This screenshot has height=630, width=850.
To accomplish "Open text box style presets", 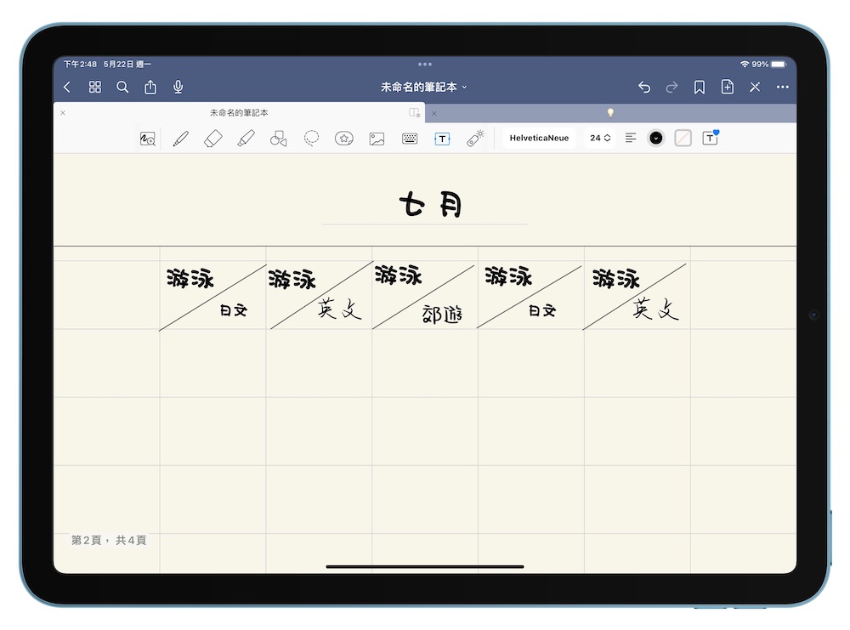I will point(710,138).
